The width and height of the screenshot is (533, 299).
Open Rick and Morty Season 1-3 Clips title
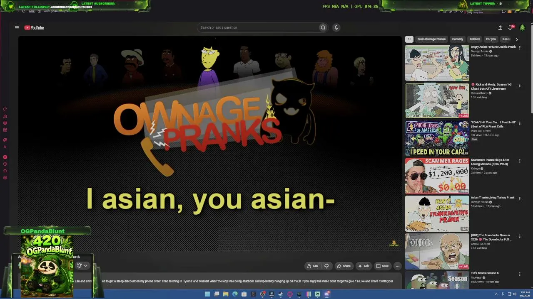(491, 86)
